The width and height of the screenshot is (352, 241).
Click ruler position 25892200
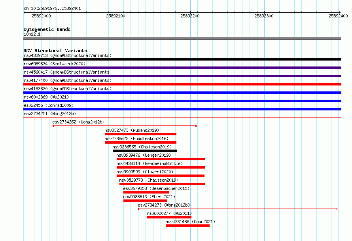tap(190, 16)
